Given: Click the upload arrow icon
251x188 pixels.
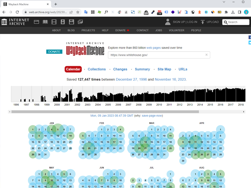Looking at the screenshot, I should (x=203, y=22).
